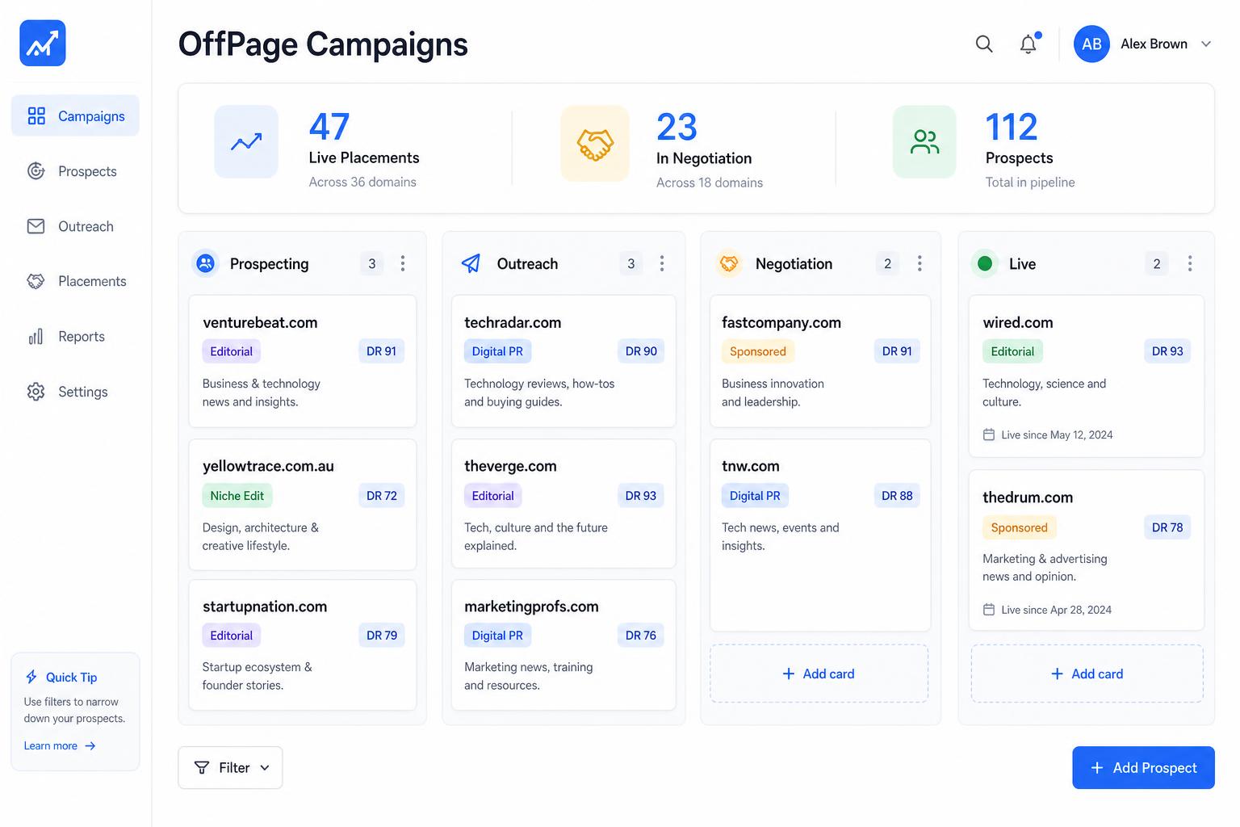This screenshot has width=1240, height=827.
Task: Click Digital PR tag on techradar card
Action: [x=497, y=351]
